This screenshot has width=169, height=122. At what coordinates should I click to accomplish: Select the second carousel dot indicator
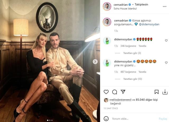tap(50, 120)
